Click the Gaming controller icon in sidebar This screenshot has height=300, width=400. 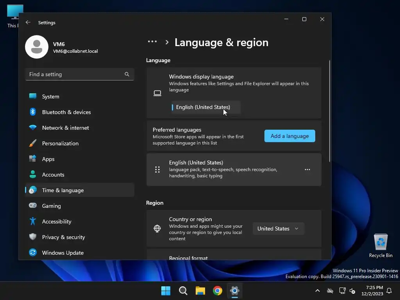(x=33, y=205)
